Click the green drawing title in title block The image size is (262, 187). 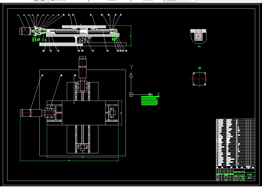(x=239, y=172)
